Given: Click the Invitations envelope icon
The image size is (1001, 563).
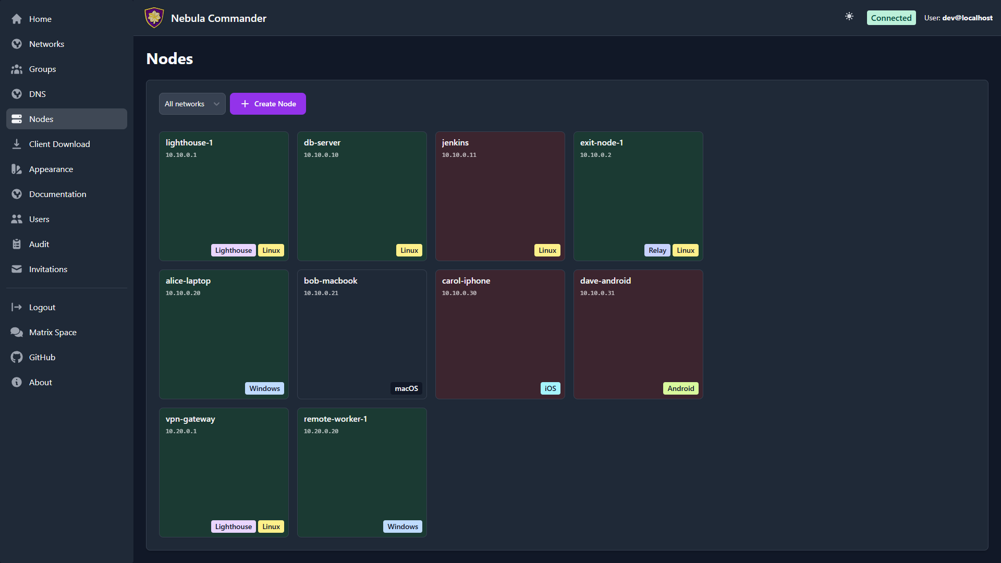Looking at the screenshot, I should 17,269.
